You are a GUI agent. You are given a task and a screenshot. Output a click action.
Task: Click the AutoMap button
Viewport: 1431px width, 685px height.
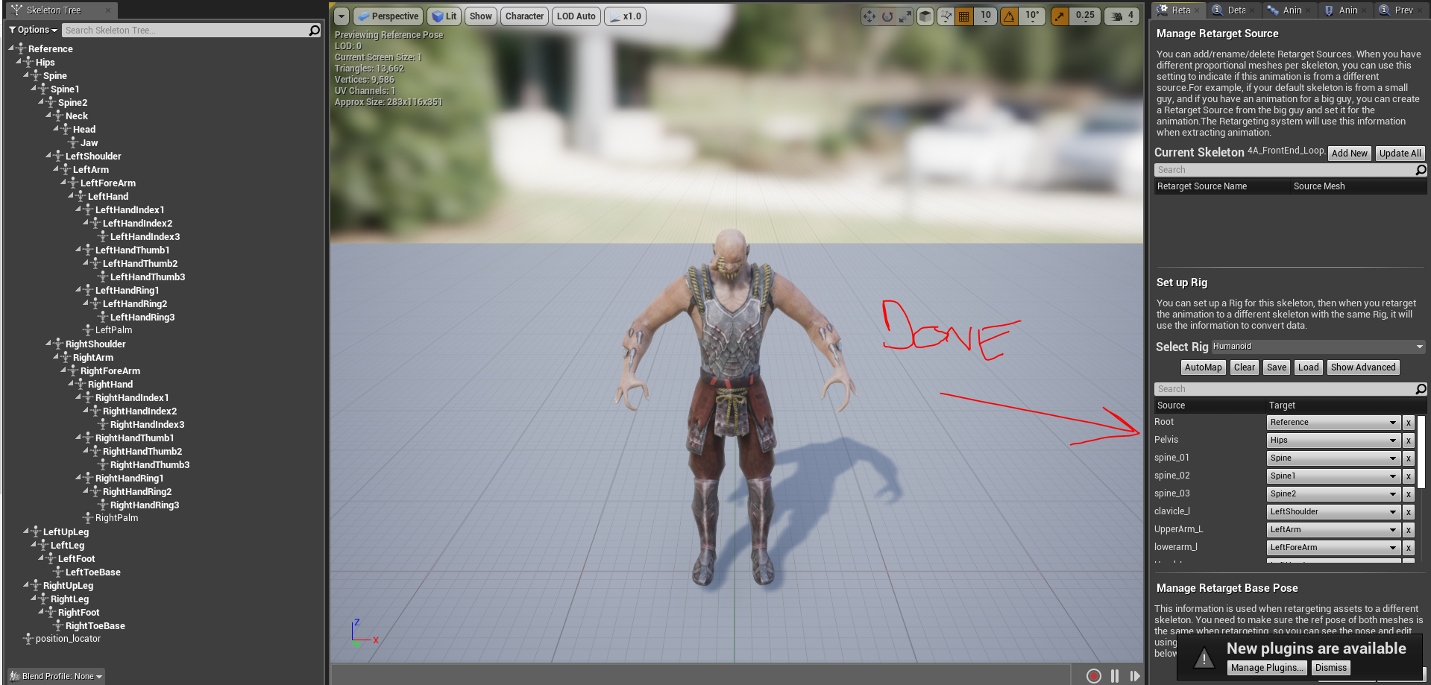point(1204,367)
